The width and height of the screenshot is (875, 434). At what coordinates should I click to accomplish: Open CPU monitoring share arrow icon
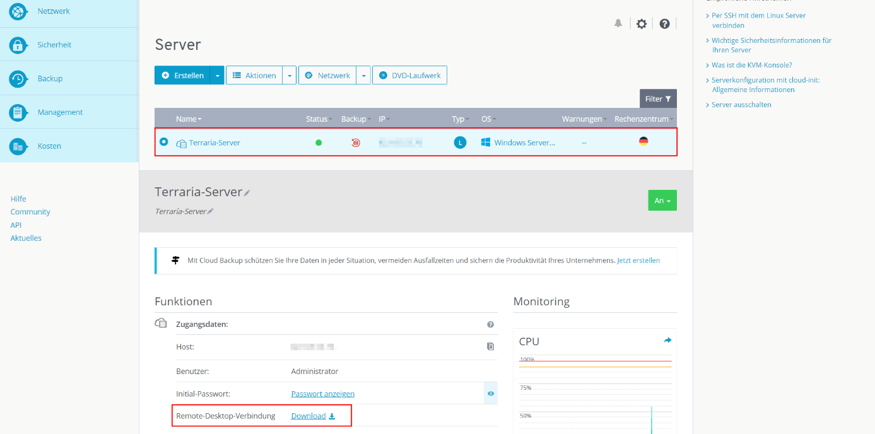(667, 340)
